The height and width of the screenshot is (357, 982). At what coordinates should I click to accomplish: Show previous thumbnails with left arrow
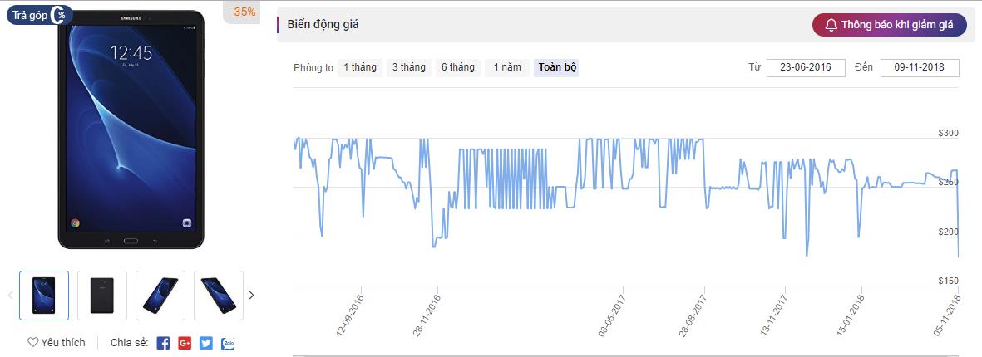tap(10, 295)
